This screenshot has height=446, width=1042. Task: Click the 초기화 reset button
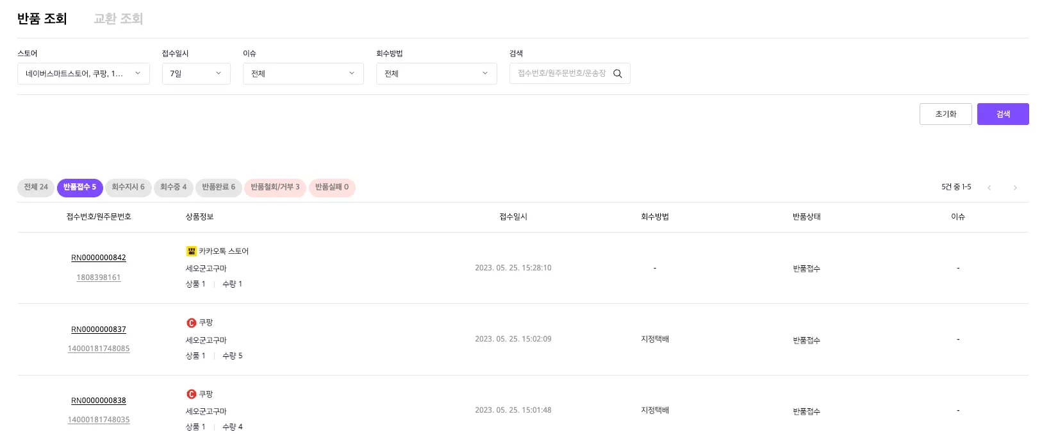pyautogui.click(x=946, y=114)
